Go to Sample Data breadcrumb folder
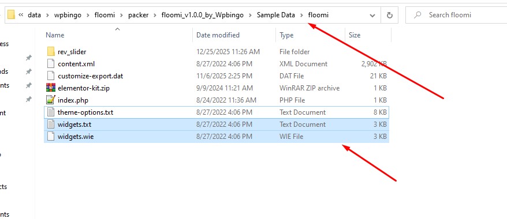Screen dimensions: 507x219 pos(276,15)
